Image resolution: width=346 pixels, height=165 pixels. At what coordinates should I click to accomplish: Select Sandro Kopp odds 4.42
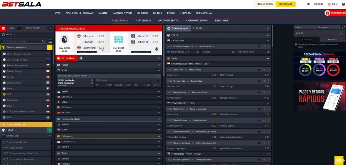coord(266,86)
